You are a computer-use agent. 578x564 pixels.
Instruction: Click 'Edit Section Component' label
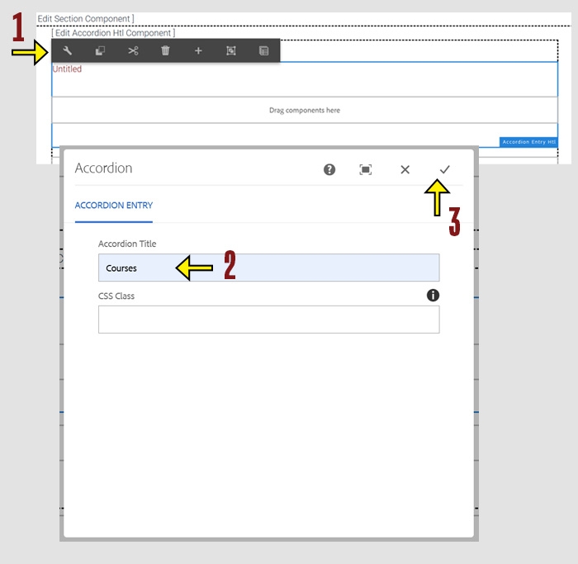click(x=86, y=18)
